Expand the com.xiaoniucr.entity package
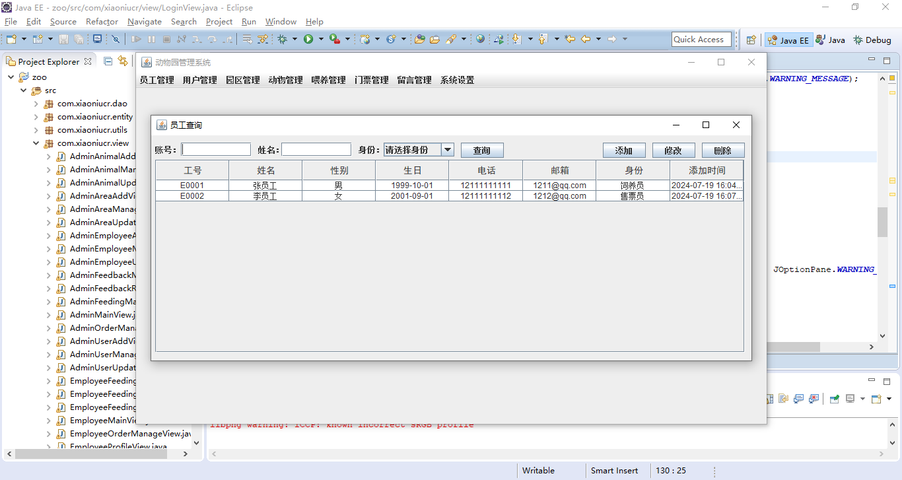 click(x=36, y=117)
